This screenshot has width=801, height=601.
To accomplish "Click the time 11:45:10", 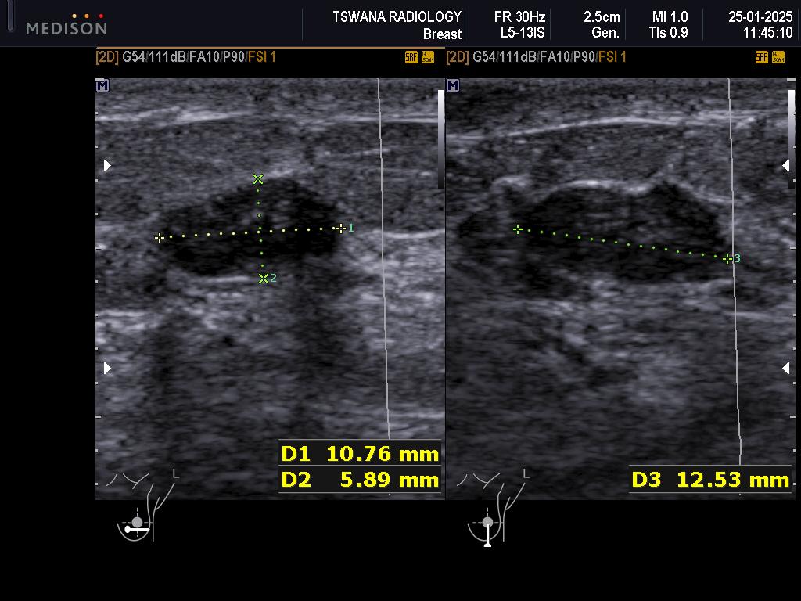I will pos(768,33).
